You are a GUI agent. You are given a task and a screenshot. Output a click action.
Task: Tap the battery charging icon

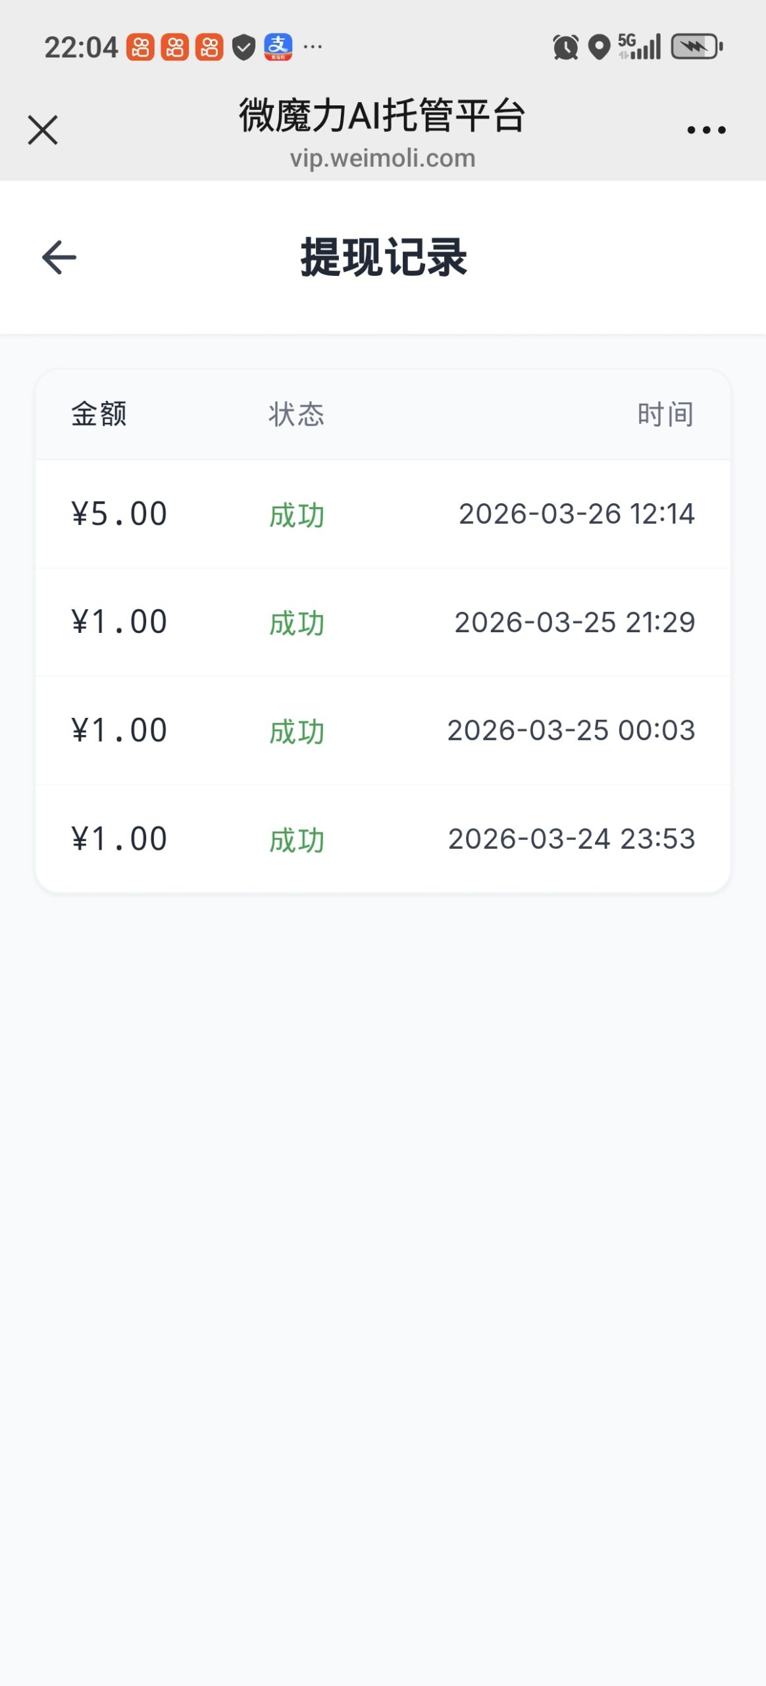696,47
